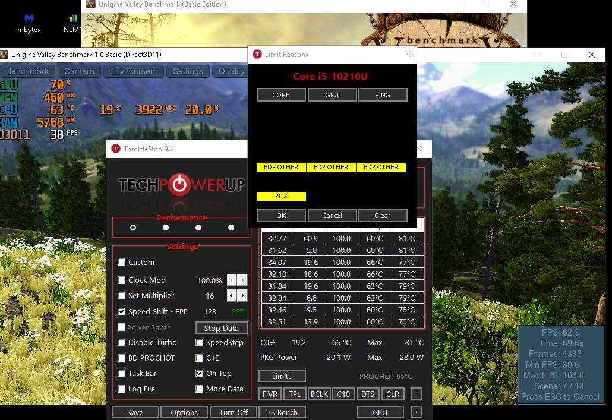Open the Quality menu in Valley Benchmark

[231, 71]
